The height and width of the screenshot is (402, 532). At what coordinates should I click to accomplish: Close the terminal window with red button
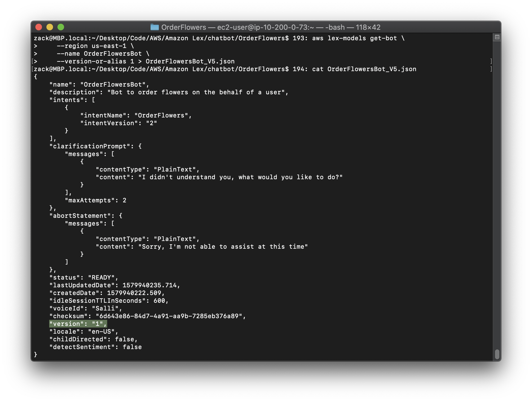[39, 27]
